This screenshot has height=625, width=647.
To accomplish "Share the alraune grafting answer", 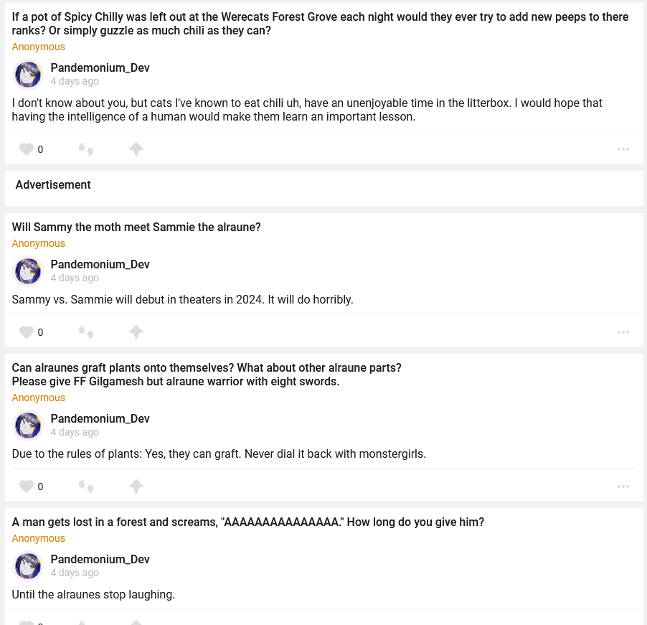I will coord(136,487).
